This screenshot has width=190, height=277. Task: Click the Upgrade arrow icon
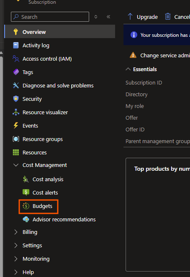pos(130,17)
